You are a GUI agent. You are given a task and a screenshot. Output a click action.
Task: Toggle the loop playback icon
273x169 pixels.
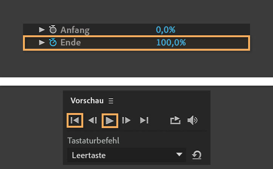175,120
